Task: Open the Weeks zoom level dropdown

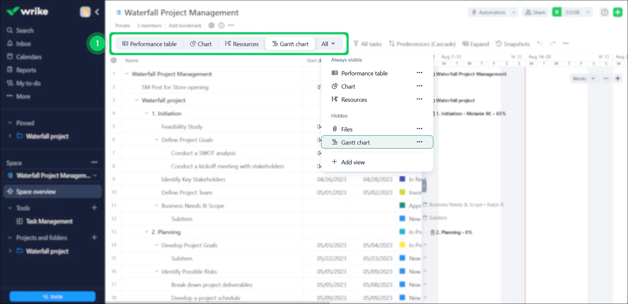Action: click(584, 78)
